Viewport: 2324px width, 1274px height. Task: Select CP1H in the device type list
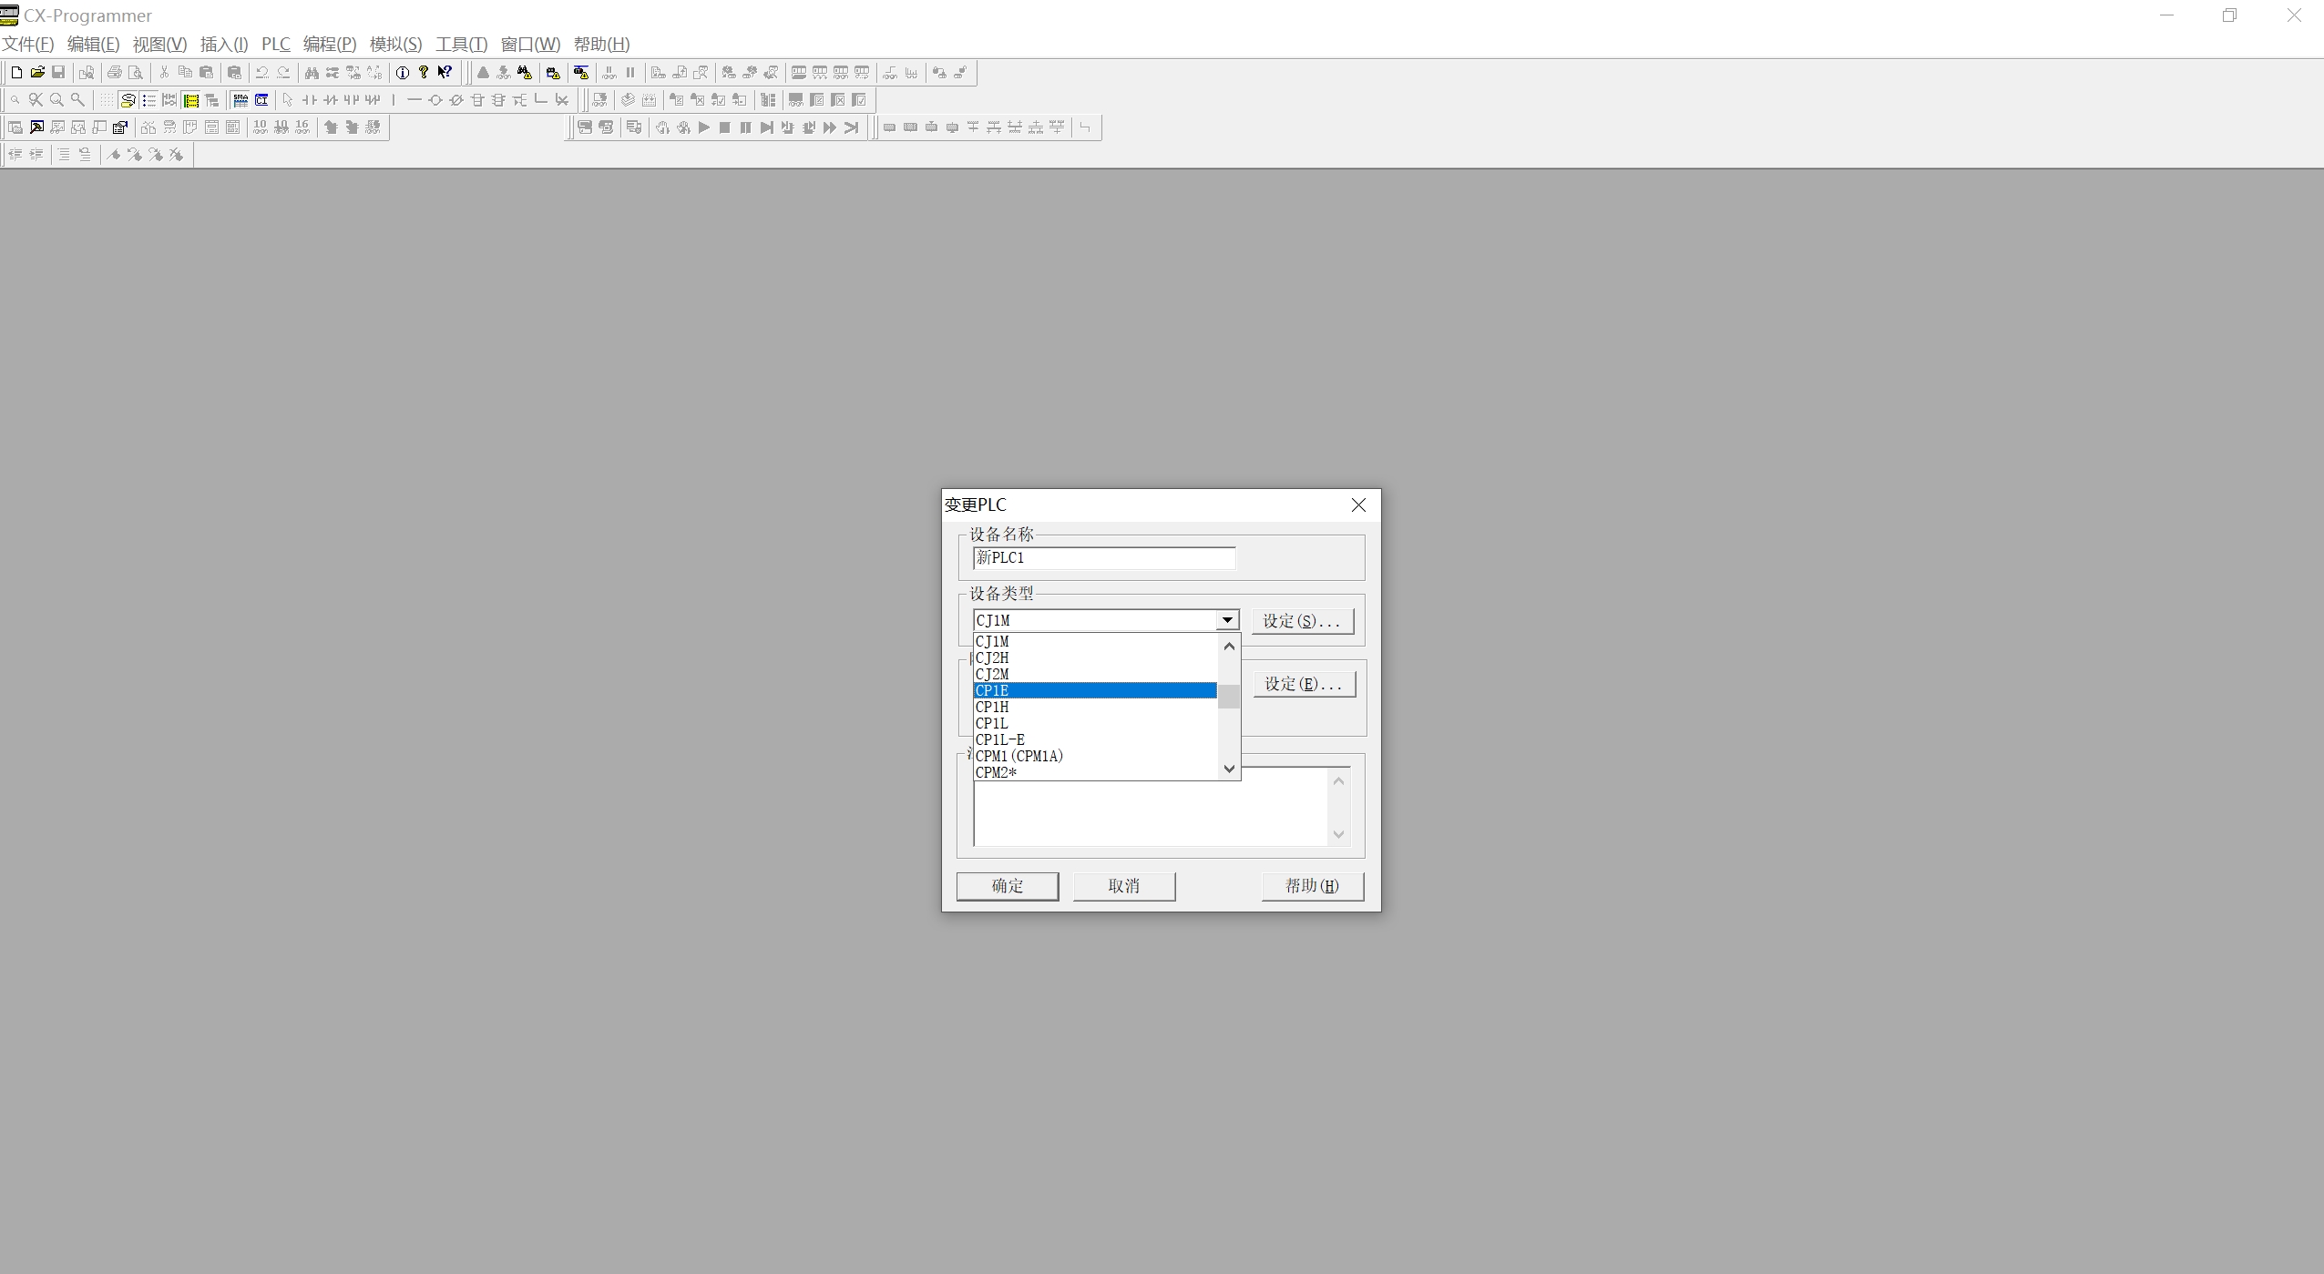click(1093, 708)
